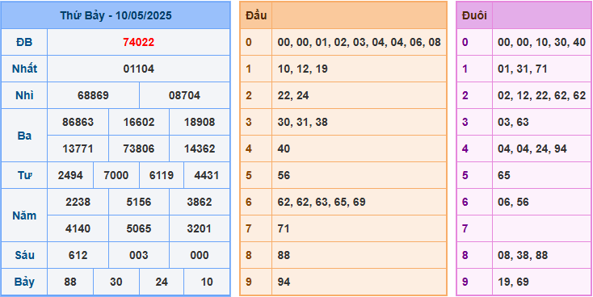Click third prize number 73806

tap(139, 148)
